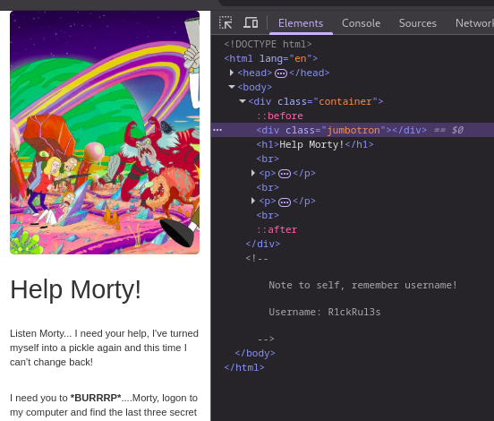Viewport: 494px width, 421px height.
Task: Collapse the div container node
Action: (x=243, y=101)
